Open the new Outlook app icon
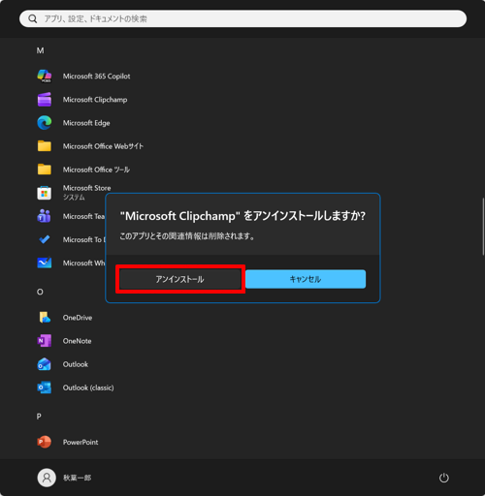 (45, 364)
